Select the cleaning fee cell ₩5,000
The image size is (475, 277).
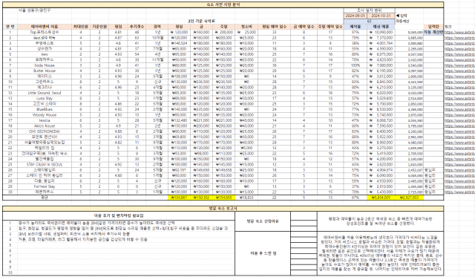[247, 149]
